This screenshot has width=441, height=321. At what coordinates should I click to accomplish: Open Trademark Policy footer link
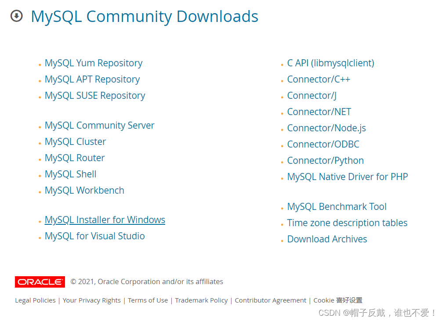pos(201,300)
